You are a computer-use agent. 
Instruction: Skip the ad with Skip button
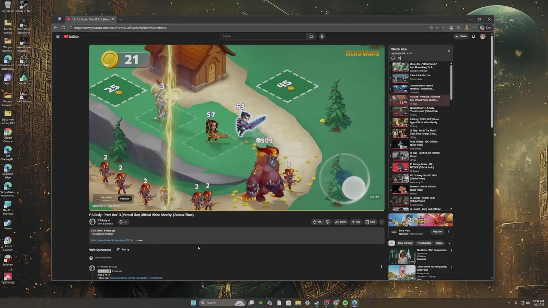(x=375, y=197)
